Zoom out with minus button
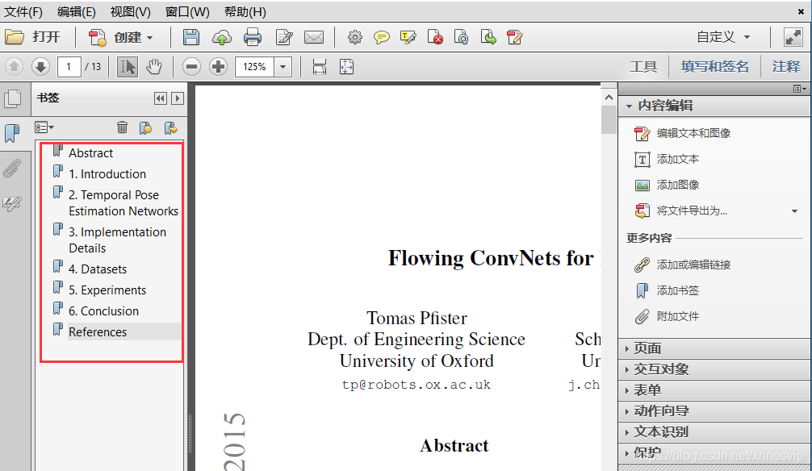This screenshot has height=471, width=812. tap(191, 67)
